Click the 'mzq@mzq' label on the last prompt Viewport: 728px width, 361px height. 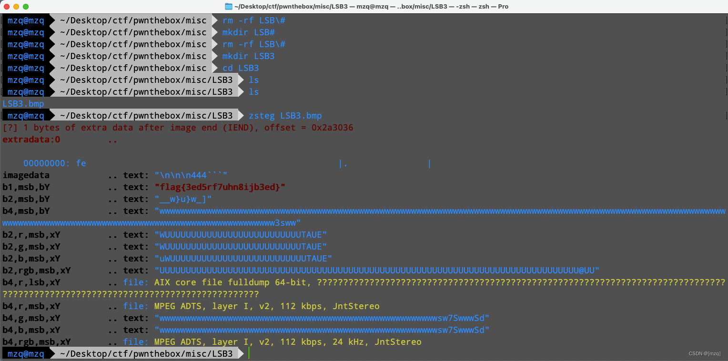(x=26, y=354)
